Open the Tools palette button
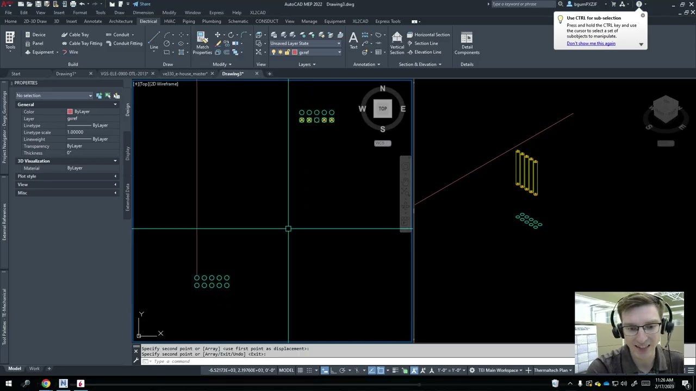696x391 pixels. point(10,40)
